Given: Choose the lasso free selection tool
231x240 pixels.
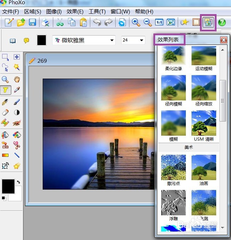Looking at the screenshot, I should pyautogui.click(x=5, y=68).
